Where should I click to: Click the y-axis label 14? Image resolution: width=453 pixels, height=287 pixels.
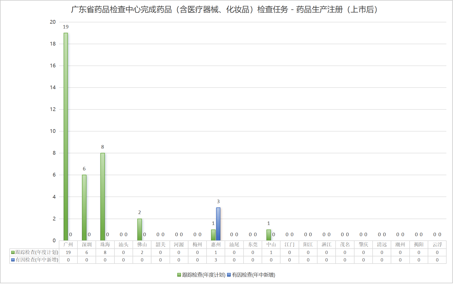pos(53,87)
